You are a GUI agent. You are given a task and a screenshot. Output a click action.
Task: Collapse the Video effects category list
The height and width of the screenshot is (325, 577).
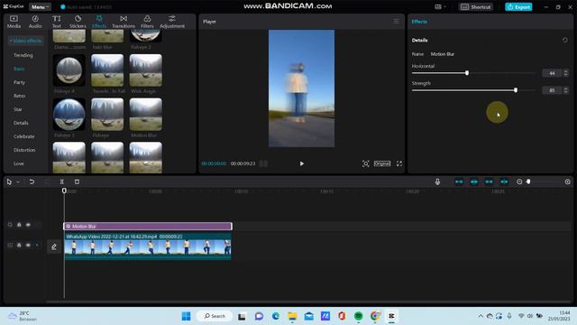click(25, 41)
